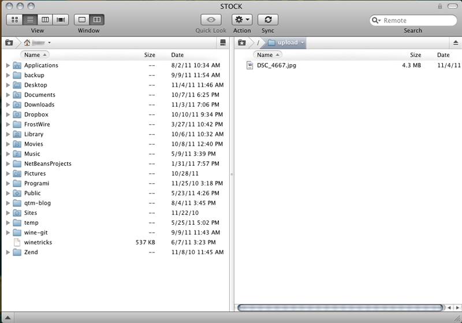
Task: Open the Action gear dropdown
Action: (242, 20)
